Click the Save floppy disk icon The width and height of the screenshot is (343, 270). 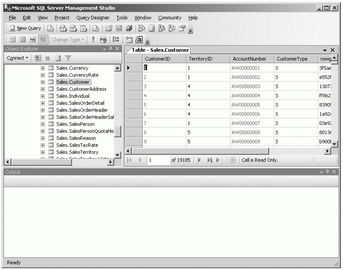119,28
